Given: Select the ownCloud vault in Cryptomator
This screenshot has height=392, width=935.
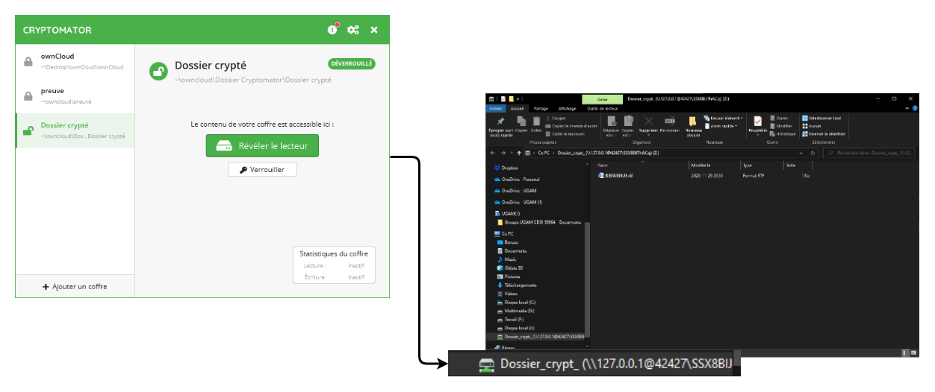Looking at the screenshot, I should 75,61.
